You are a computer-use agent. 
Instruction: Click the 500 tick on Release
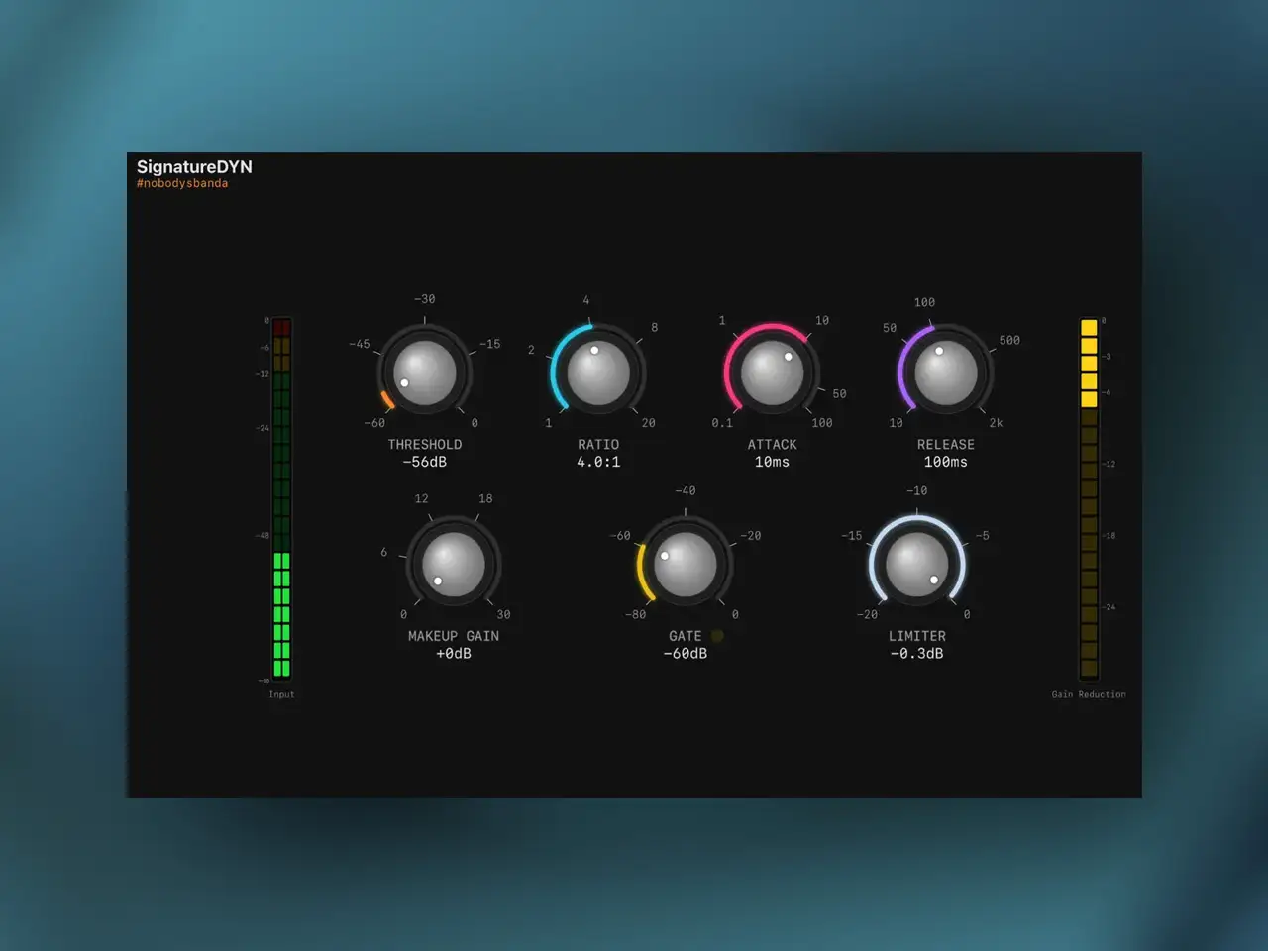[x=1009, y=340]
